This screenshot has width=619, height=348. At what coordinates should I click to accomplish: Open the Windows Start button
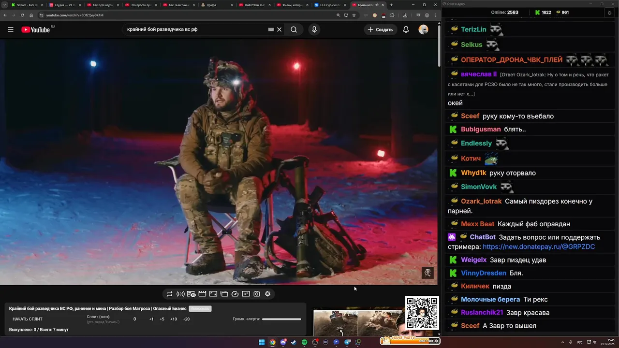[x=262, y=342]
